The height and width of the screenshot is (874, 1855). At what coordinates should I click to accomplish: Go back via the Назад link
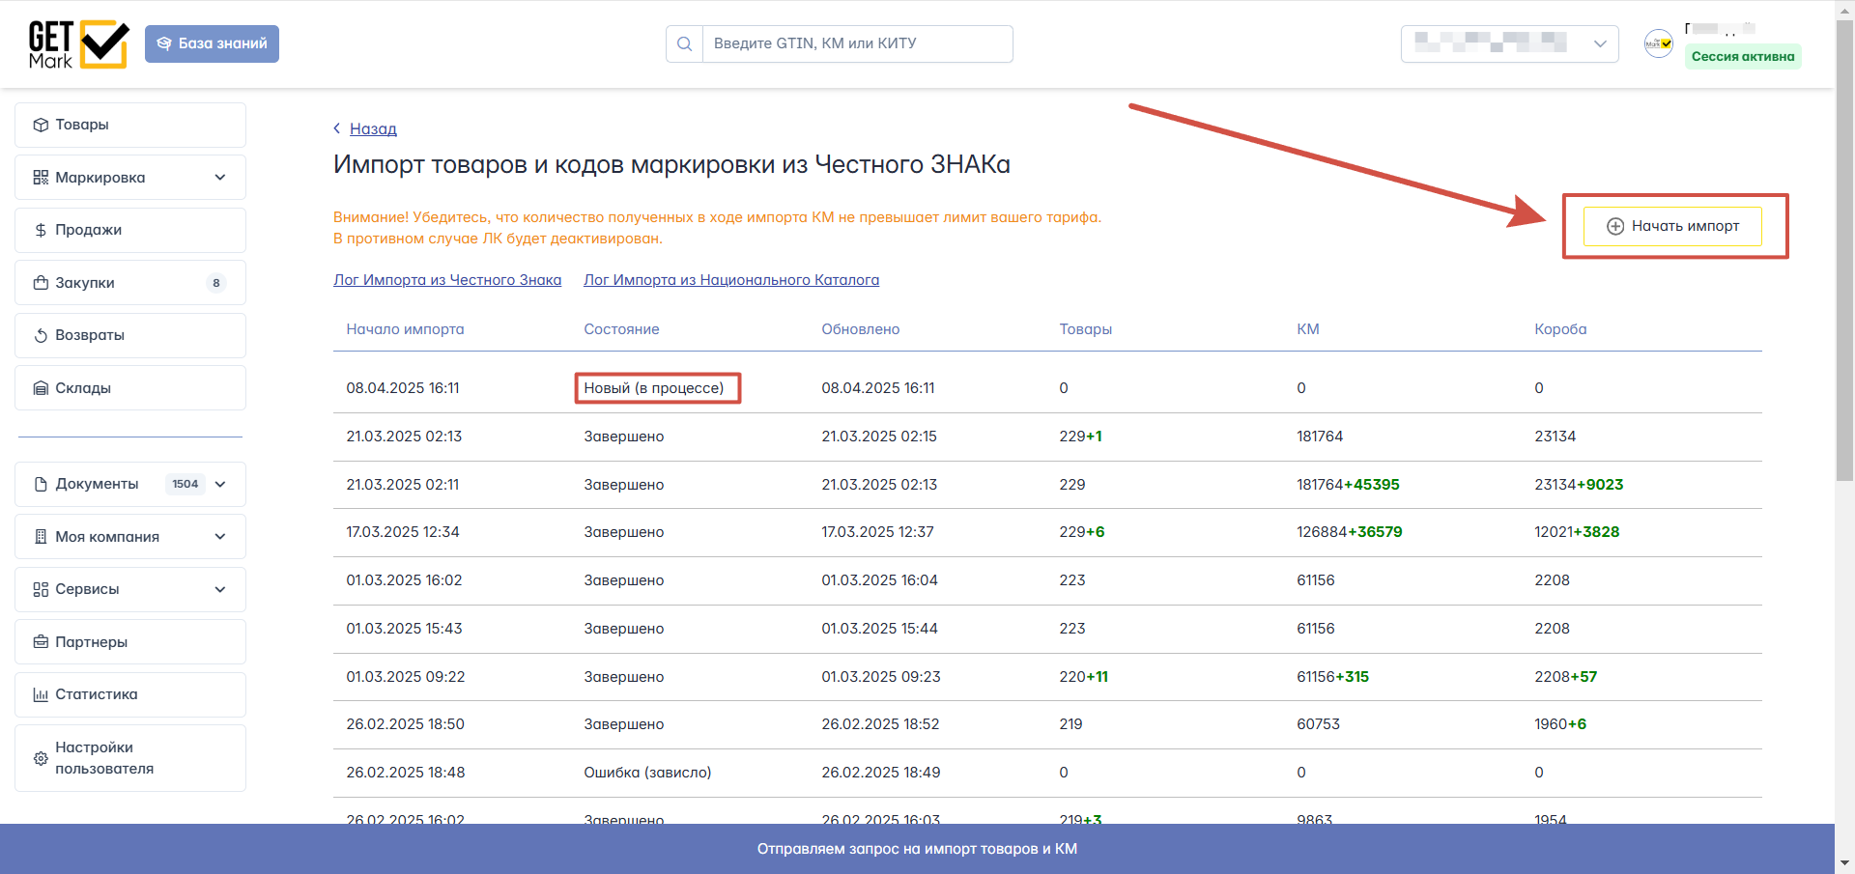373,128
